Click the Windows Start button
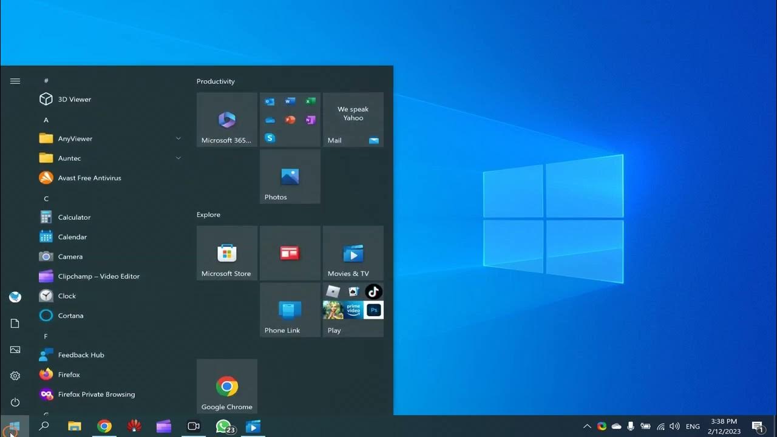Viewport: 777px width, 437px height. (15, 427)
